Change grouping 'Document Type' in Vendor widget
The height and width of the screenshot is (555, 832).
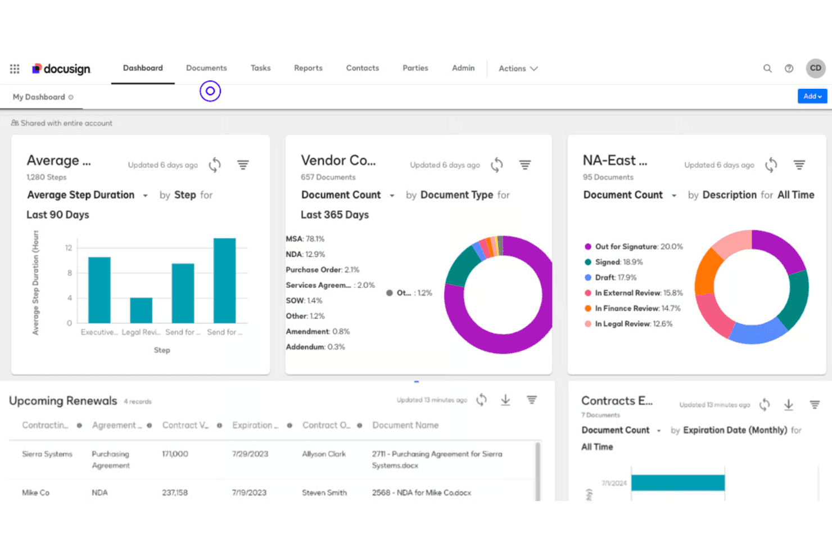456,195
